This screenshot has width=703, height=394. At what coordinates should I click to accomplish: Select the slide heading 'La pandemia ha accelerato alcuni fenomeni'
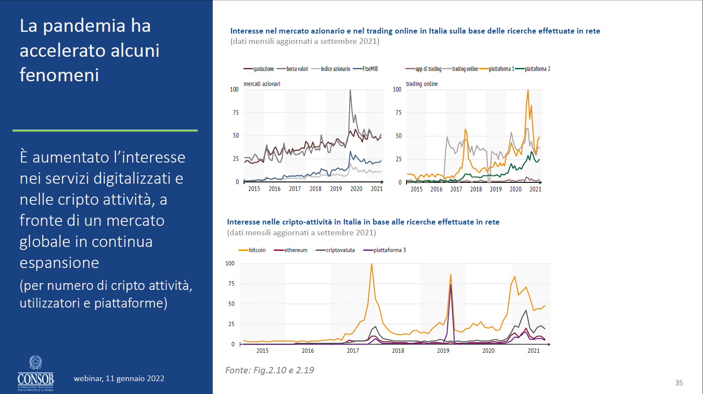coord(90,50)
